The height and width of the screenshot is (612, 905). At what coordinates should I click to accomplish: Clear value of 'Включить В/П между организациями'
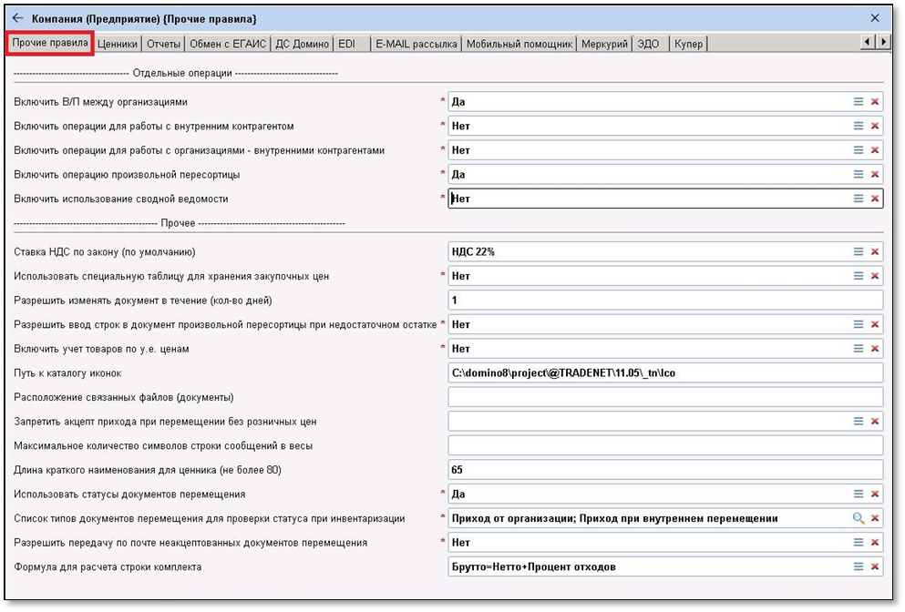[874, 101]
